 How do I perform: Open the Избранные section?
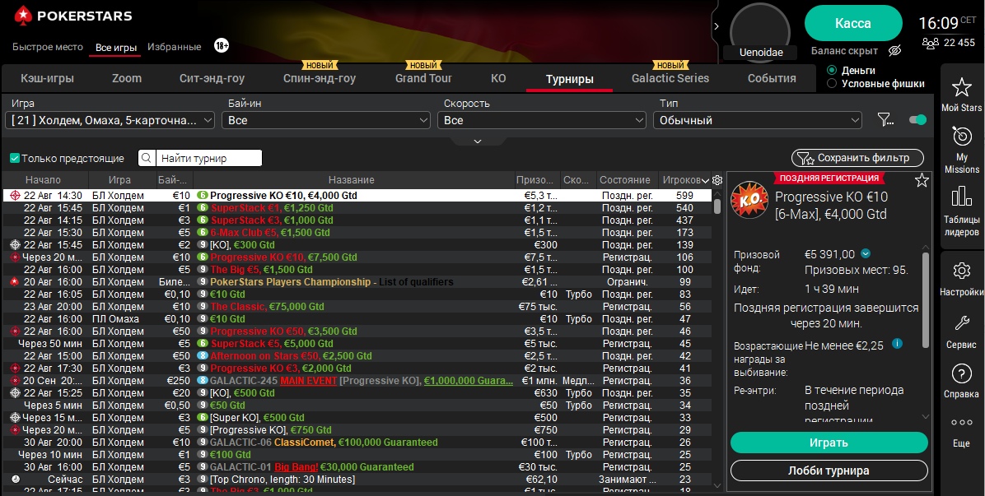(175, 47)
